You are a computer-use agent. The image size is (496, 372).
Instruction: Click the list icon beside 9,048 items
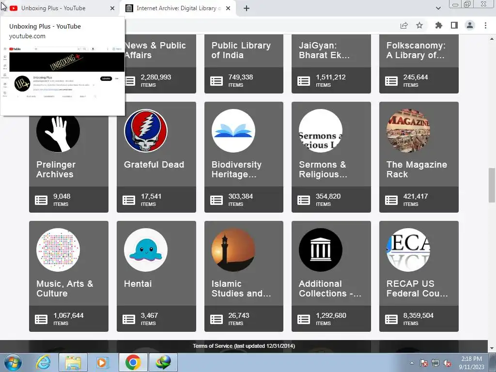(41, 200)
